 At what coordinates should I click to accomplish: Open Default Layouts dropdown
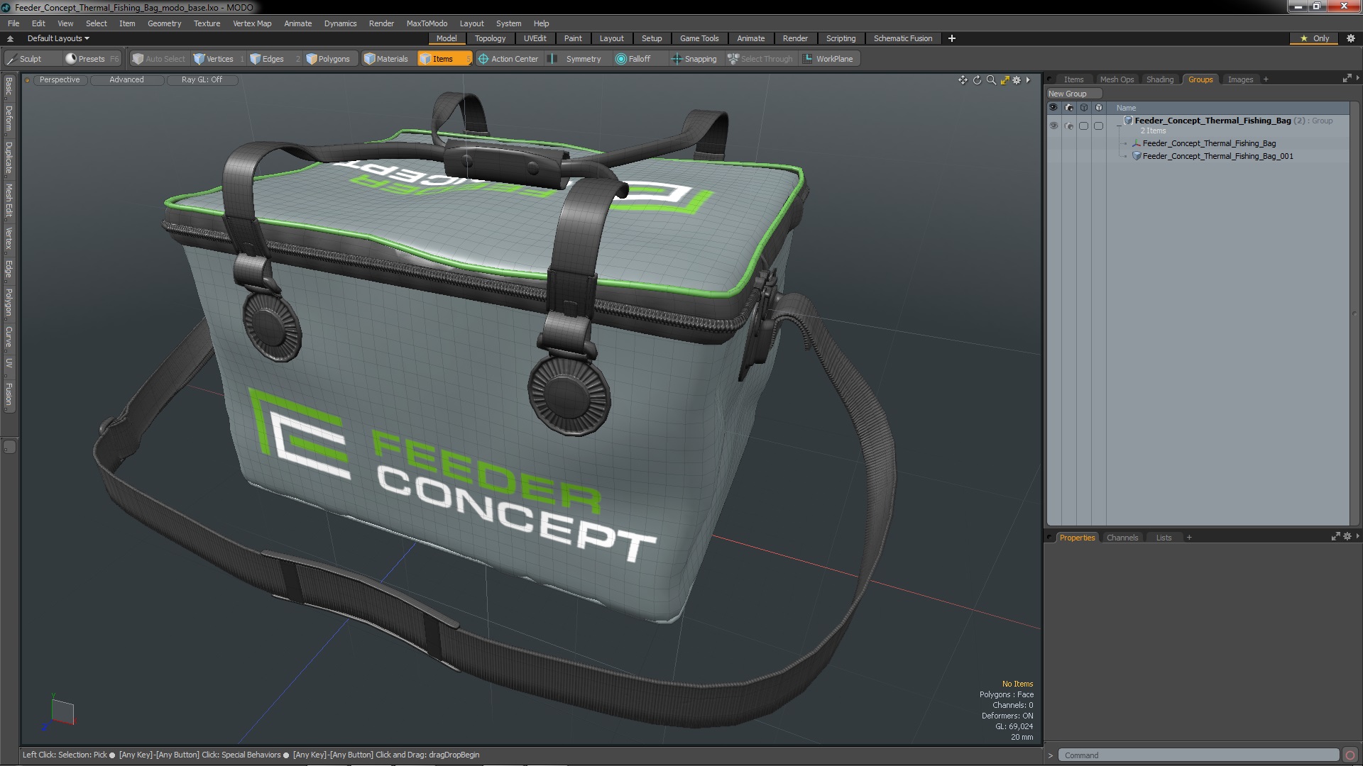pyautogui.click(x=58, y=38)
